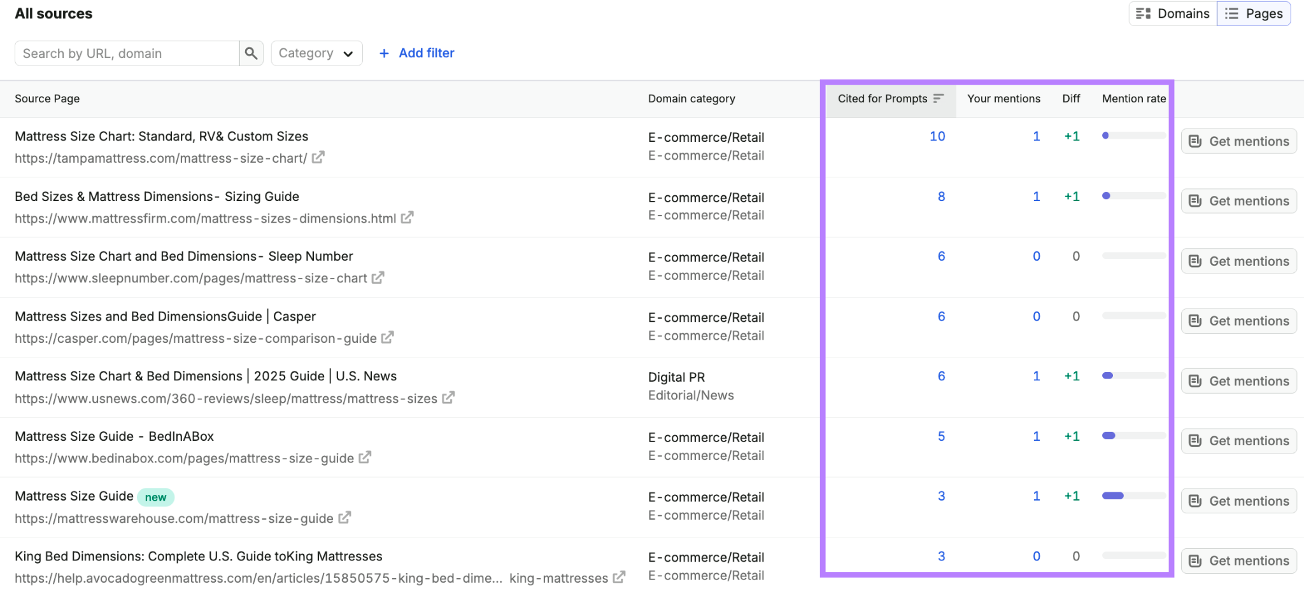This screenshot has height=589, width=1304.
Task: Open external link icon for casper.com URL
Action: pyautogui.click(x=388, y=337)
